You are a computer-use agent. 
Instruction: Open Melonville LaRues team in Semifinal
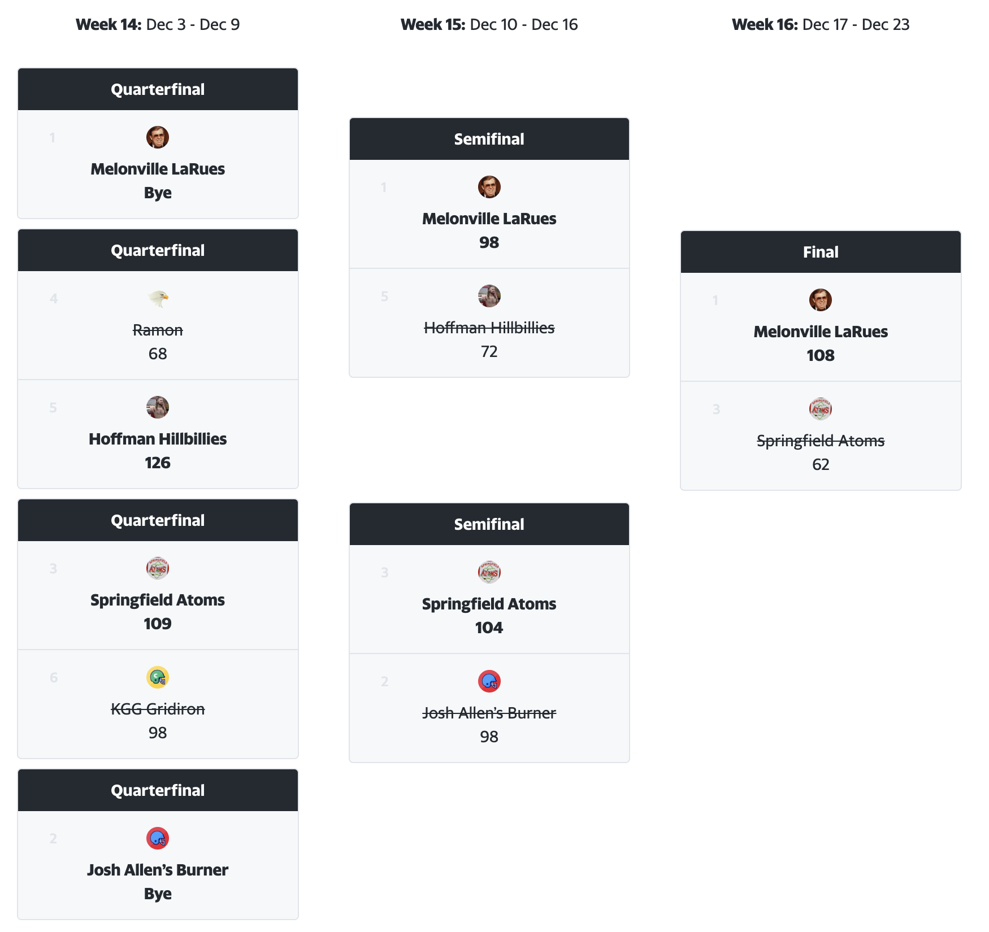[489, 219]
